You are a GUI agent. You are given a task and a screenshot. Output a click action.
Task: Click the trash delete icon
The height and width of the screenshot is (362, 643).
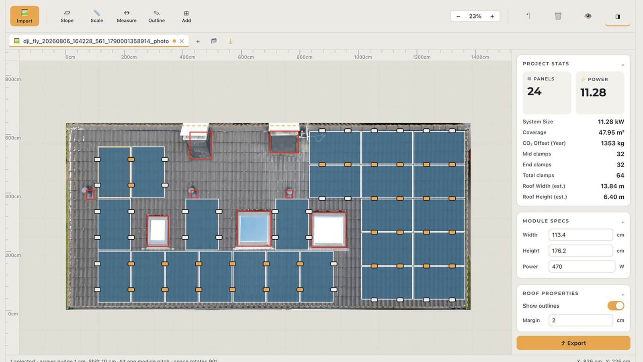pos(558,16)
